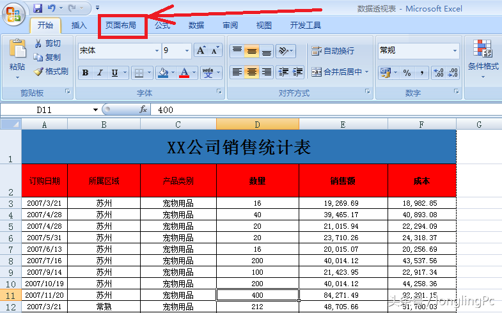Increase font size with large A icon
The height and width of the screenshot is (313, 502).
click(201, 50)
